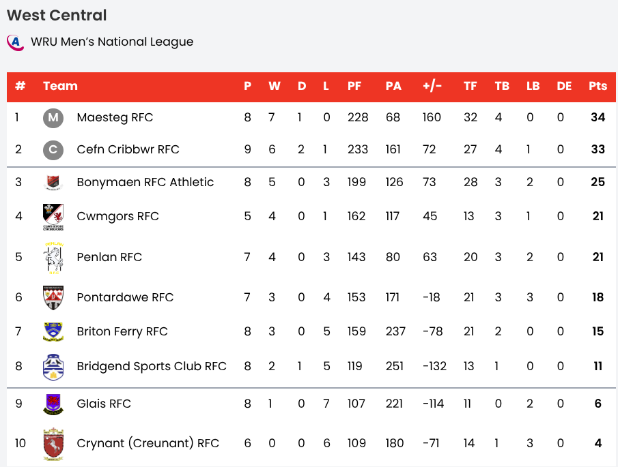Click the Penlan RFC club crest
This screenshot has width=618, height=467.
coord(53,257)
